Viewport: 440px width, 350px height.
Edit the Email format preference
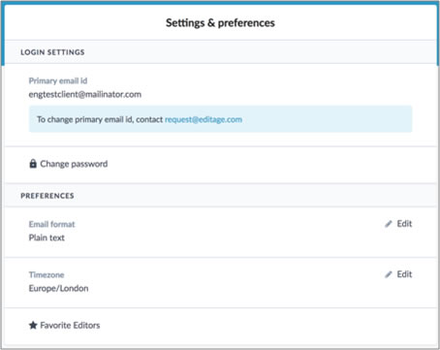coord(404,224)
